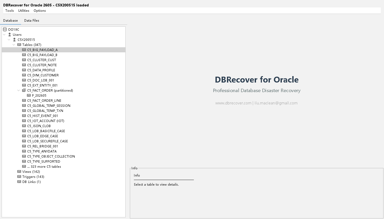Image resolution: width=384 pixels, height=219 pixels.
Task: Click the OO19C database icon
Action: 5,30
